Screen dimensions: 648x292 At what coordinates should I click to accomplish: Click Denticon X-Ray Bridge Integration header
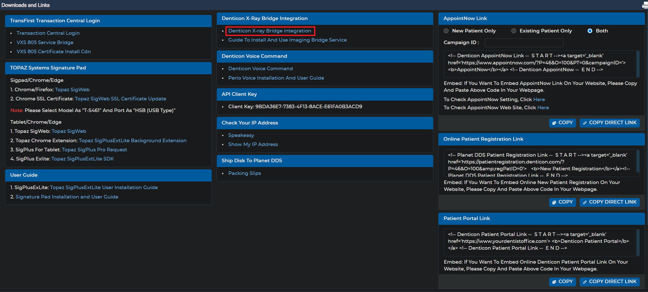[x=325, y=19]
